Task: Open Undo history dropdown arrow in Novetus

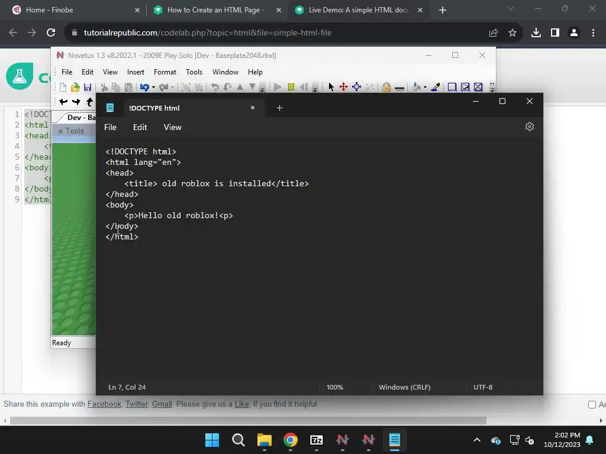Action: [153, 87]
